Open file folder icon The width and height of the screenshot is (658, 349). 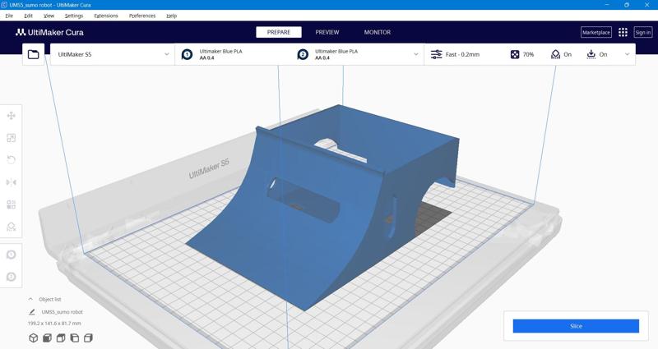(x=33, y=54)
